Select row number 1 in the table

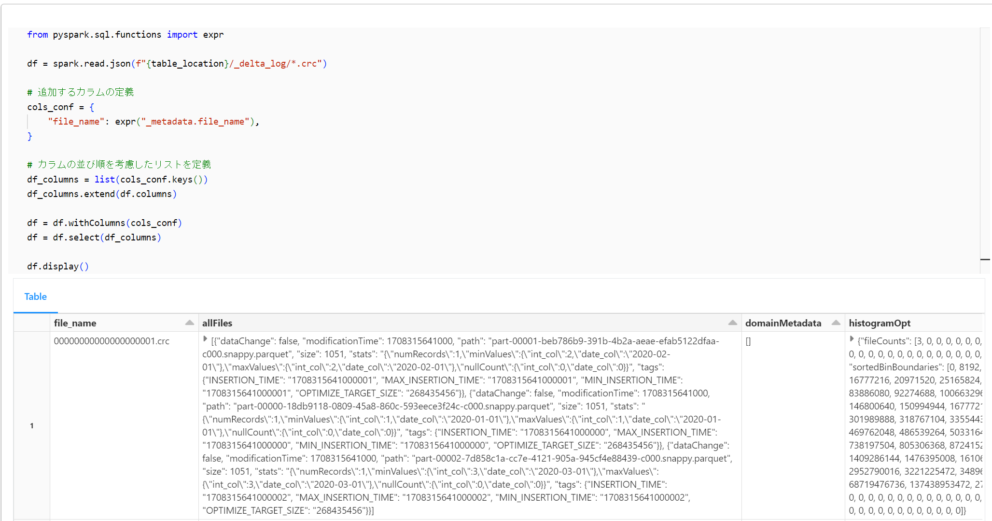click(32, 425)
